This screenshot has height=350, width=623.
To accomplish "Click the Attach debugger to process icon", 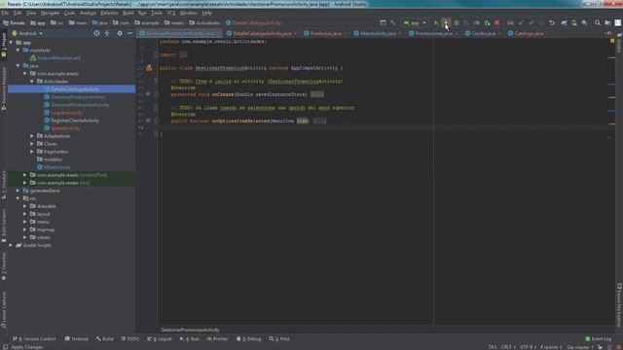I will 487,23.
